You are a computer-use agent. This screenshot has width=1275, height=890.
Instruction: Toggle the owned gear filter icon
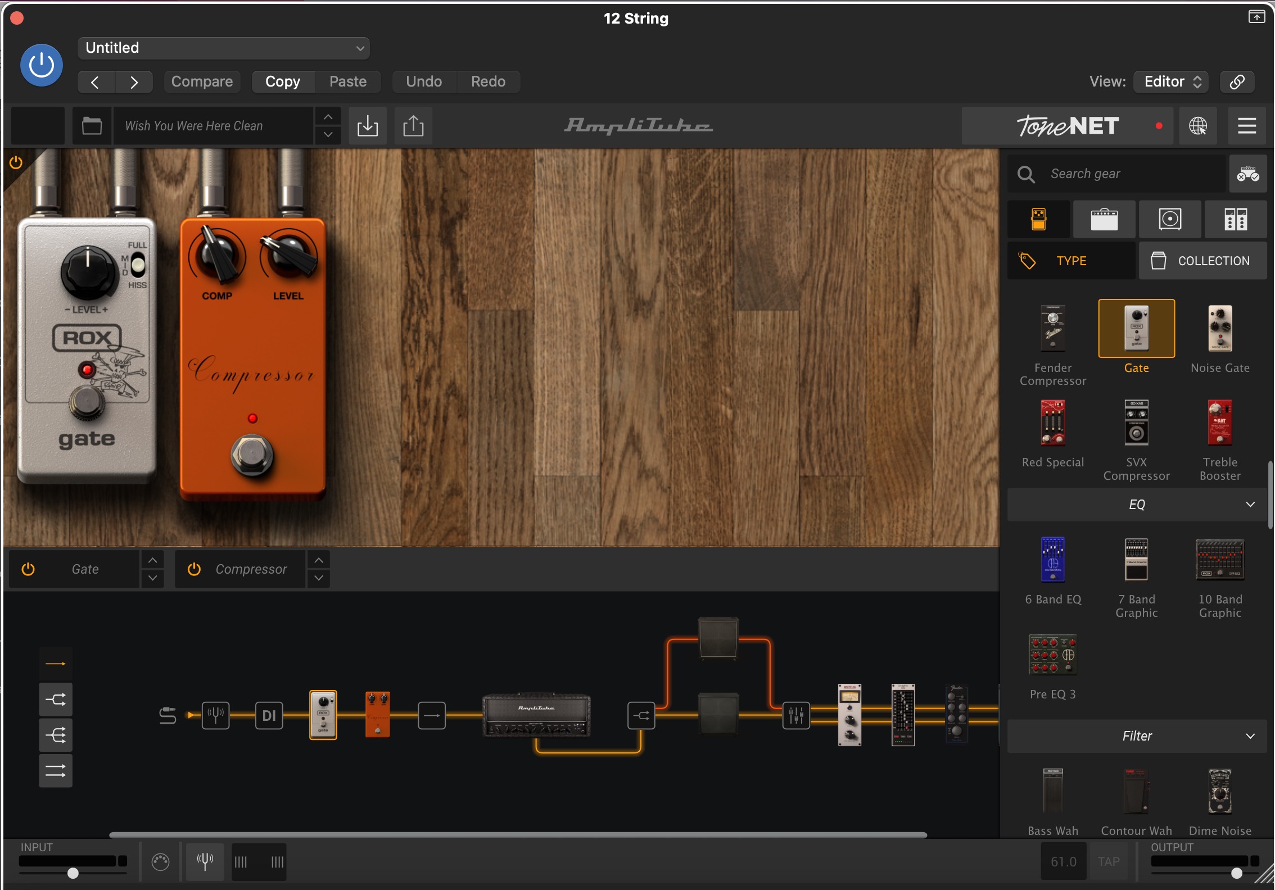tap(1247, 174)
